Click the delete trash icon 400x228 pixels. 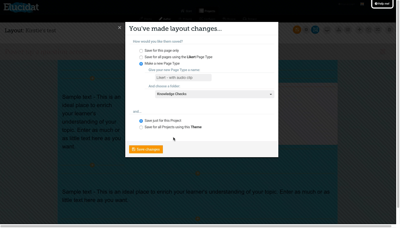click(x=389, y=30)
